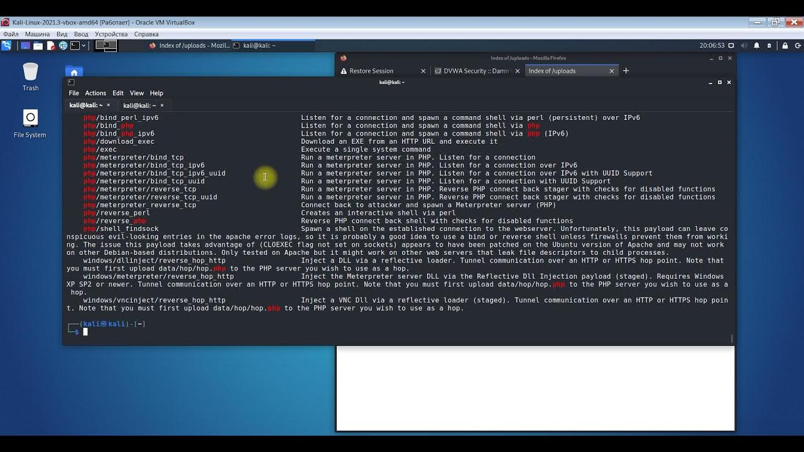The image size is (804, 452).
Task: Click windows/vncinject/reverse_hop_http payload text
Action: (154, 300)
